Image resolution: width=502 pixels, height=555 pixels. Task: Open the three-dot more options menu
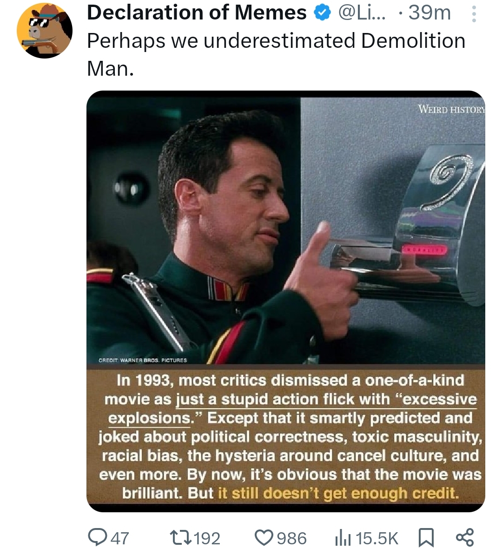(x=474, y=14)
